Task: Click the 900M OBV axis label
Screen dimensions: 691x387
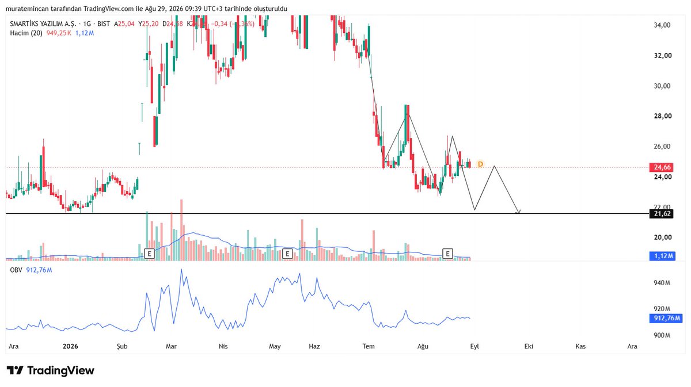Action: coord(662,335)
